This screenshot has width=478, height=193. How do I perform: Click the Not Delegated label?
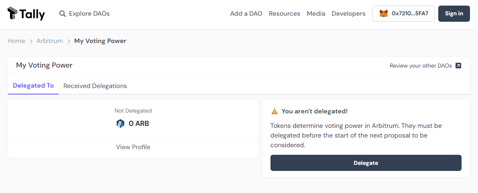133,111
